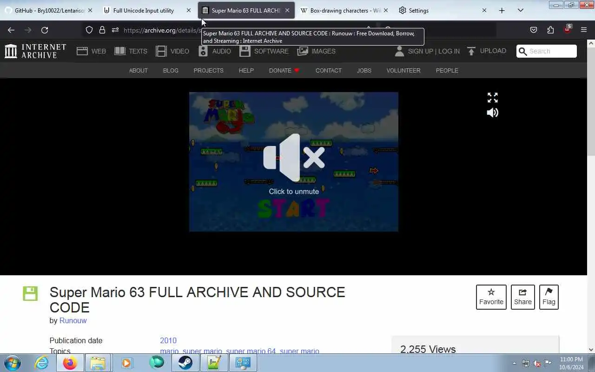Open Steam from the taskbar
This screenshot has height=372, width=595.
click(185, 363)
